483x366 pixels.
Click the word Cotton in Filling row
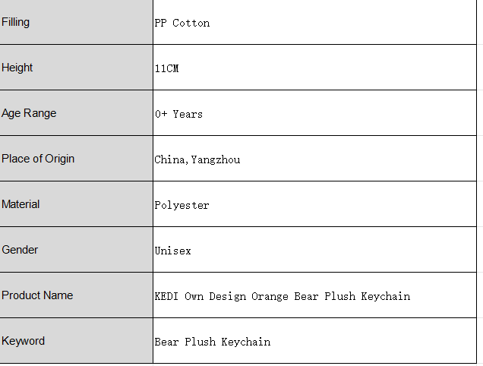[191, 23]
